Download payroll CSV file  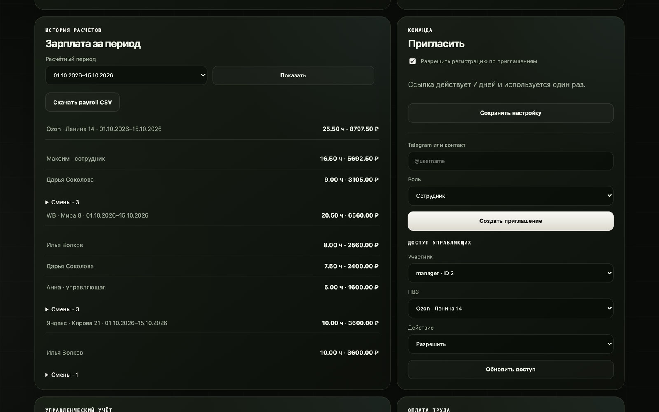[x=82, y=102]
